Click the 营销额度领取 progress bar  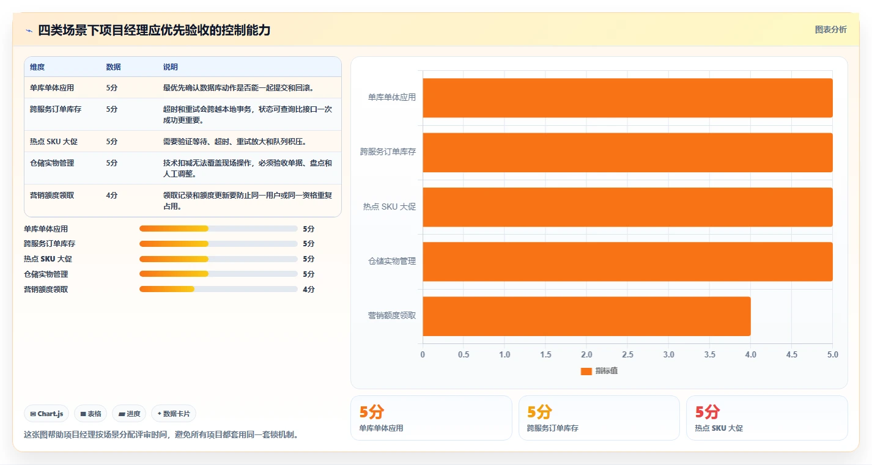click(x=218, y=289)
